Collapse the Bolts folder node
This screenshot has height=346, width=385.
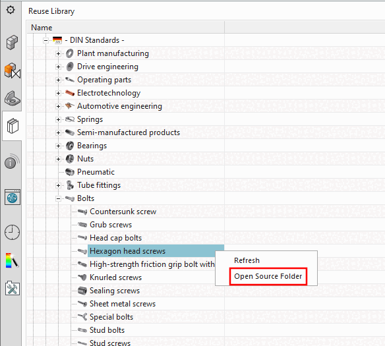[58, 198]
